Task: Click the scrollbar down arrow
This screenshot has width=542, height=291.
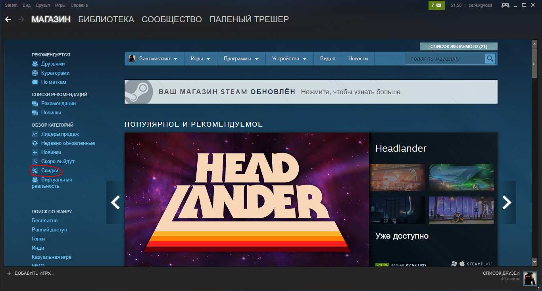Action: pyautogui.click(x=534, y=263)
